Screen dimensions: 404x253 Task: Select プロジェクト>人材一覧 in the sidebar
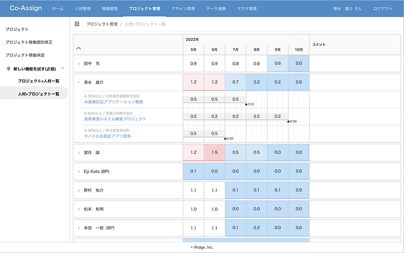[39, 81]
